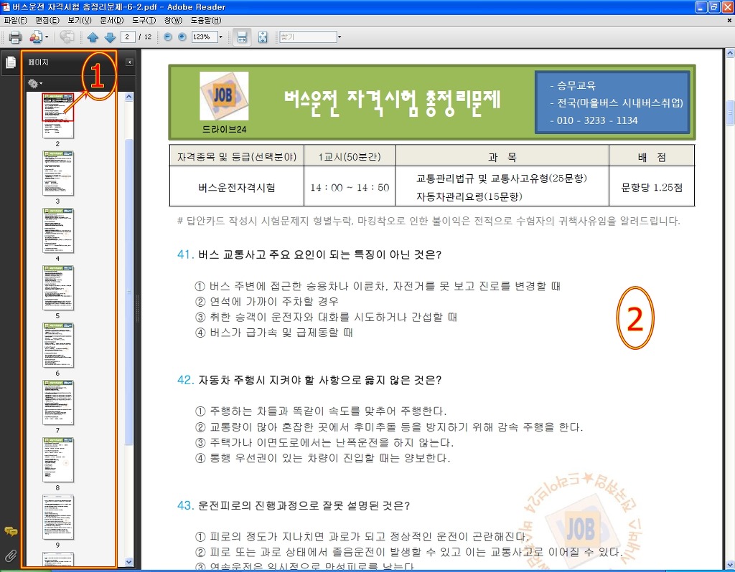Click the 문항당 1.25점 table cell
Viewport: 735px width, 572px height.
pos(652,188)
